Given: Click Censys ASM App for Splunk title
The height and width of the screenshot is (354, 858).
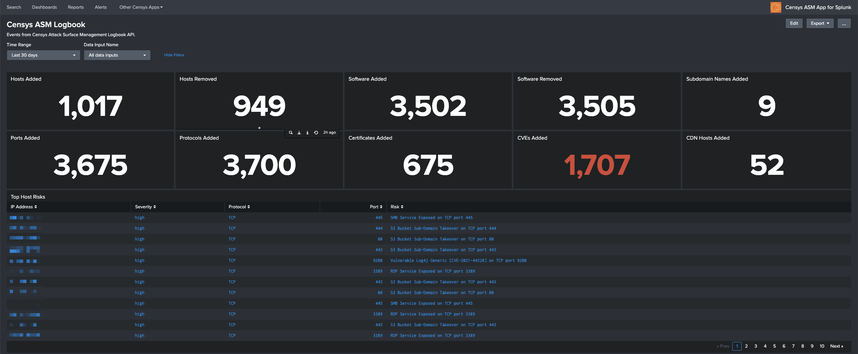Looking at the screenshot, I should click(x=818, y=7).
